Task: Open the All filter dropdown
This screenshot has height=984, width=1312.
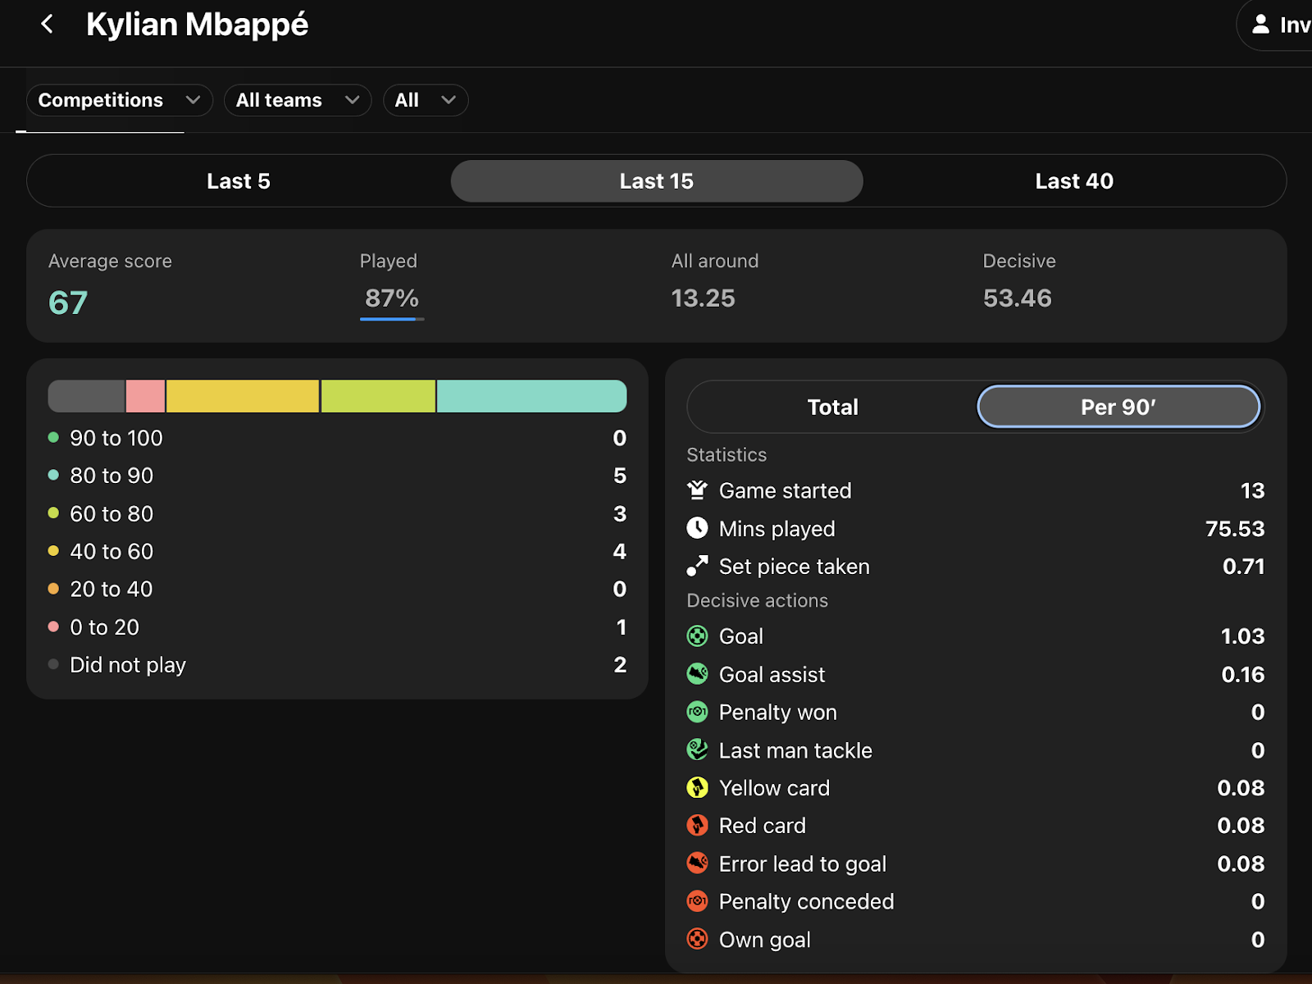Action: pos(426,100)
